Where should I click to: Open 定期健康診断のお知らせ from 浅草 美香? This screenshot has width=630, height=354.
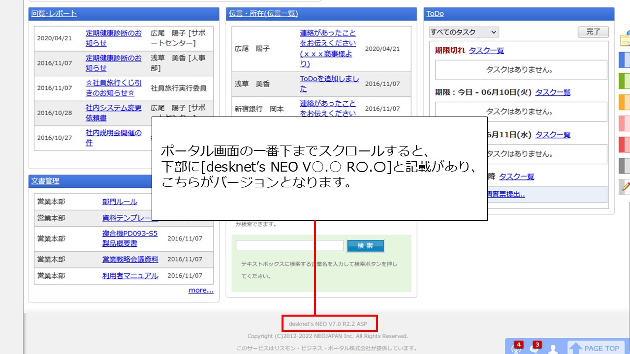coord(114,63)
